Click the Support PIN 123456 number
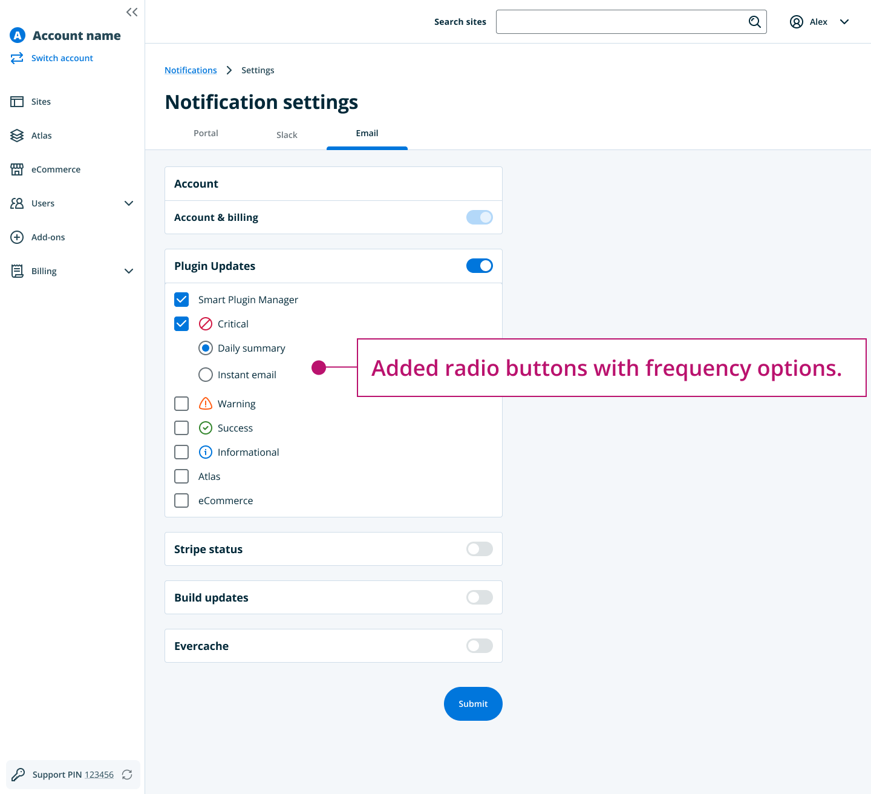 coord(99,775)
